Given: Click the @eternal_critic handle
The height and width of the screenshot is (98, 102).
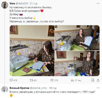Looking at the screenshot, I should (x=39, y=88).
